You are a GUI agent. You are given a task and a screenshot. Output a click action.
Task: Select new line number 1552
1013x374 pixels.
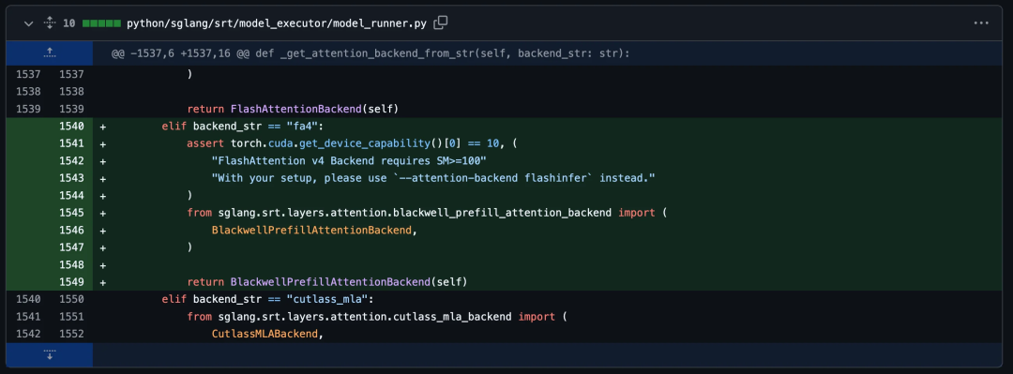tap(72, 334)
